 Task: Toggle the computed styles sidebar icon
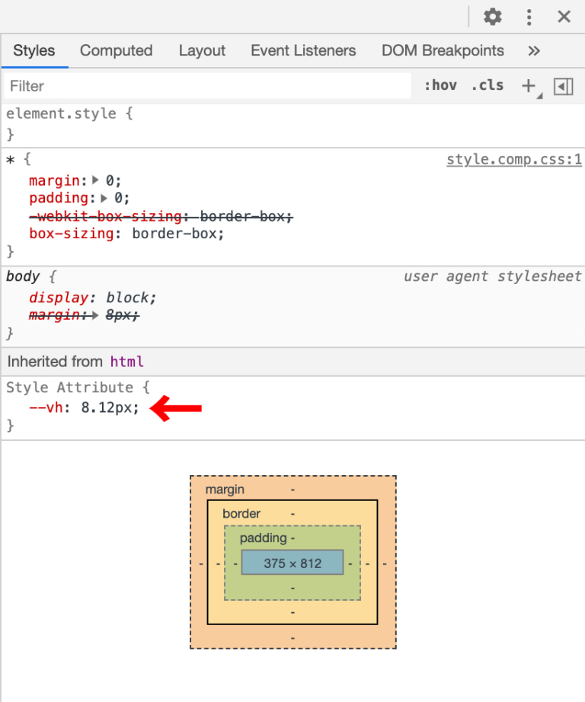point(563,86)
